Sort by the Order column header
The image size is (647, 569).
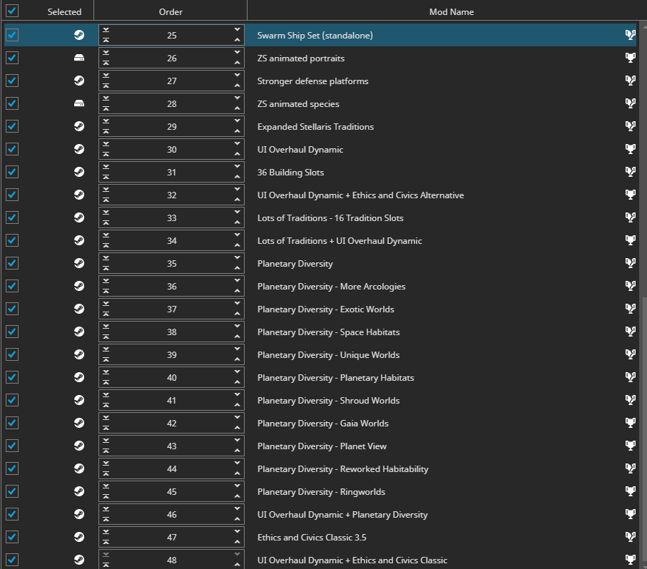(x=170, y=12)
